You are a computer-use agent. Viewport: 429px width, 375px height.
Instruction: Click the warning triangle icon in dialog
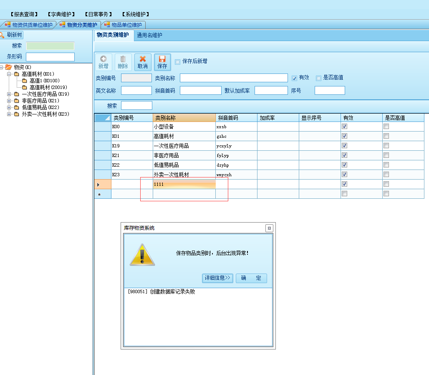(x=142, y=255)
